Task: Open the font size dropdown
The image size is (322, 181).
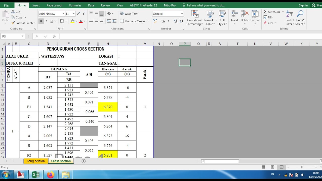Action: pos(74,14)
